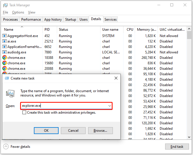The height and width of the screenshot is (155, 193).
Task: Sort by the Status column header
Action: [79, 30]
